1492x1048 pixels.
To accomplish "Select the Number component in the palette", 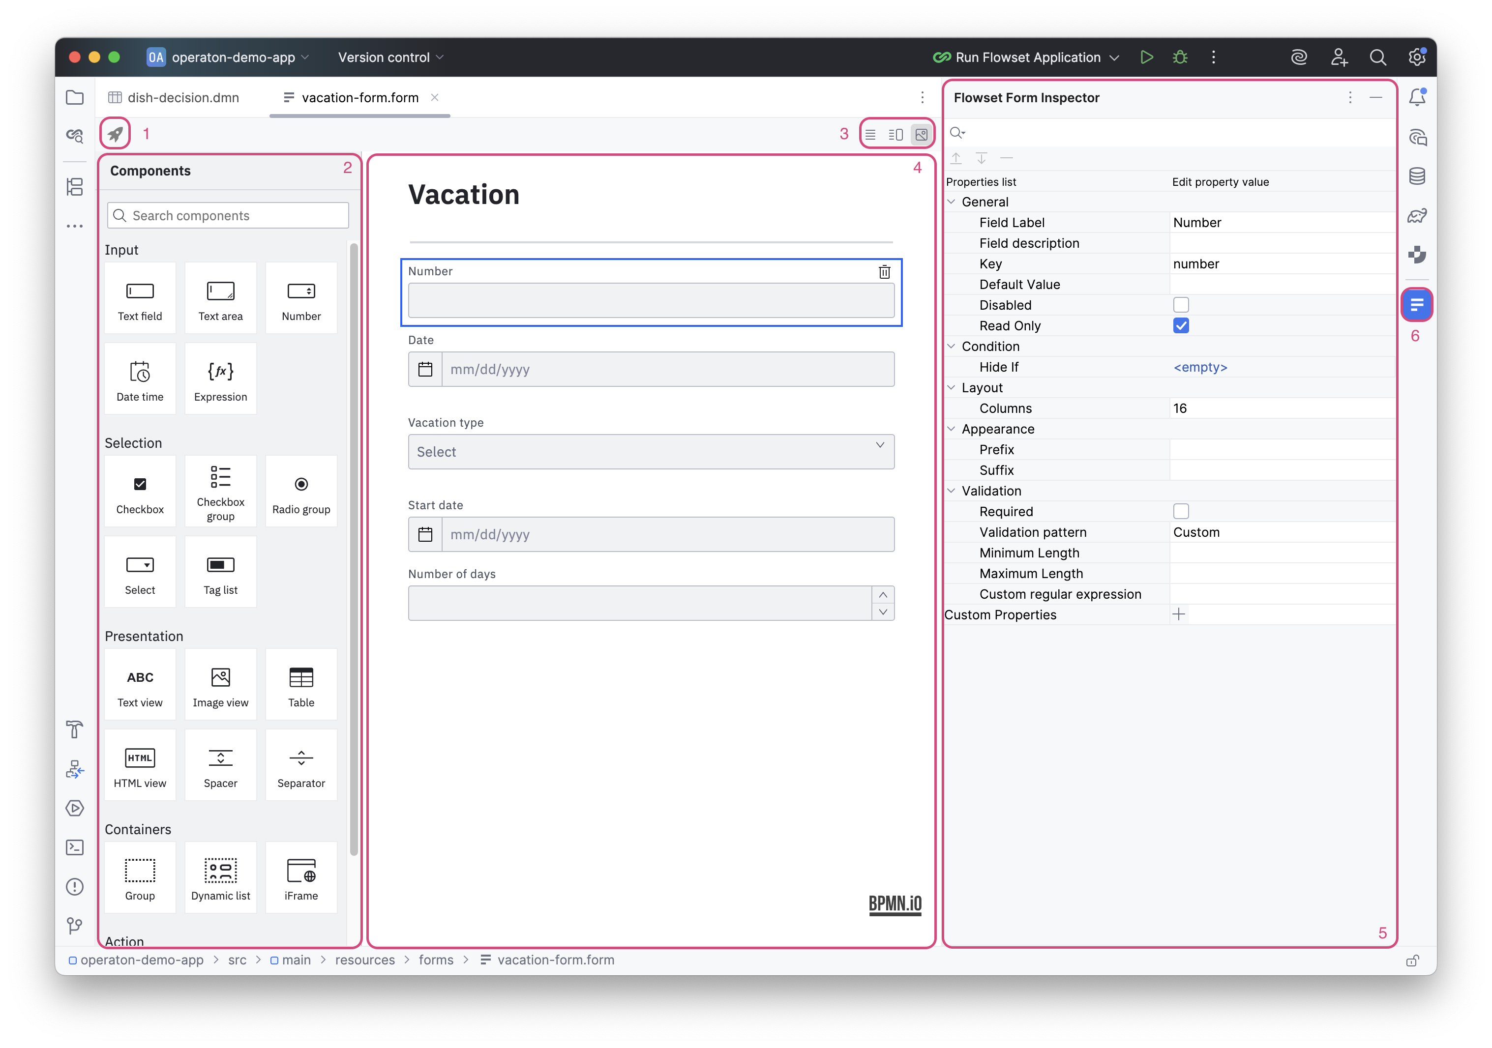I will tap(301, 297).
